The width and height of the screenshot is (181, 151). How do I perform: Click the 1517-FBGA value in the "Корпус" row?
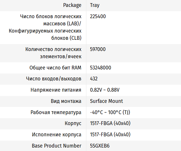click(x=110, y=123)
